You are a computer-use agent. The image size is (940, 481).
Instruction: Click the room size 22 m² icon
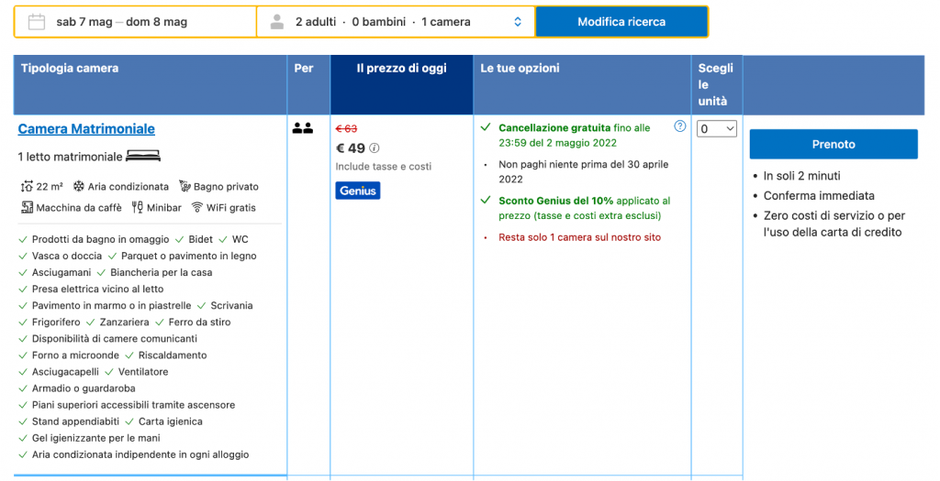pyautogui.click(x=26, y=187)
